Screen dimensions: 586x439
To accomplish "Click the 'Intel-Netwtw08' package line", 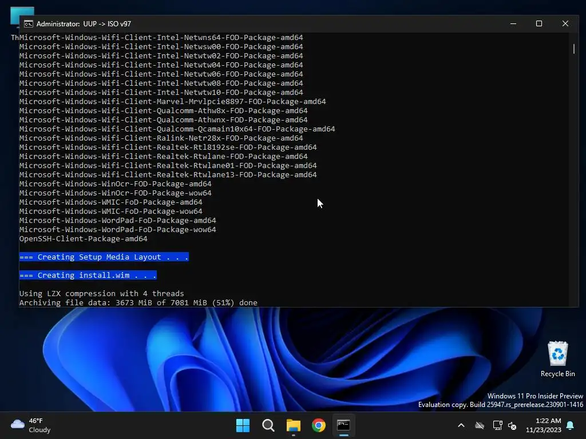I will click(161, 83).
